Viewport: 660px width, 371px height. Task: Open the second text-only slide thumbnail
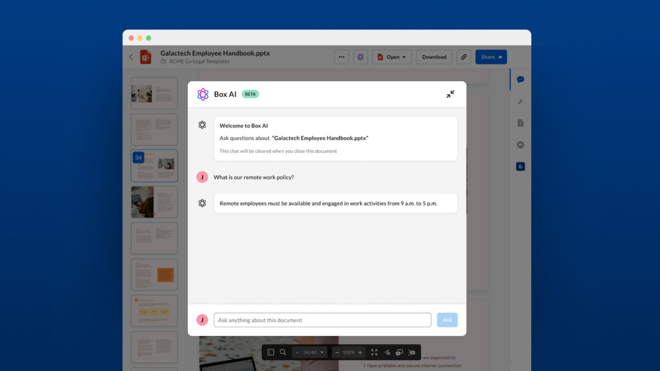pyautogui.click(x=155, y=130)
